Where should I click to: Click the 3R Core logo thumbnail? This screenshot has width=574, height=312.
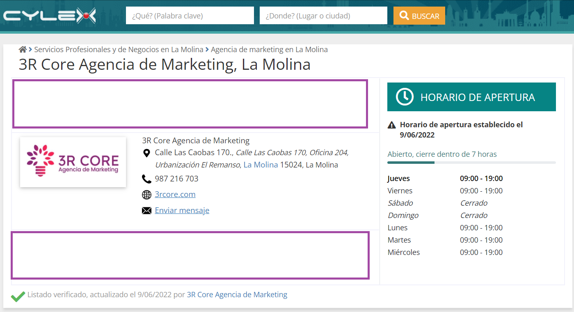coord(73,162)
